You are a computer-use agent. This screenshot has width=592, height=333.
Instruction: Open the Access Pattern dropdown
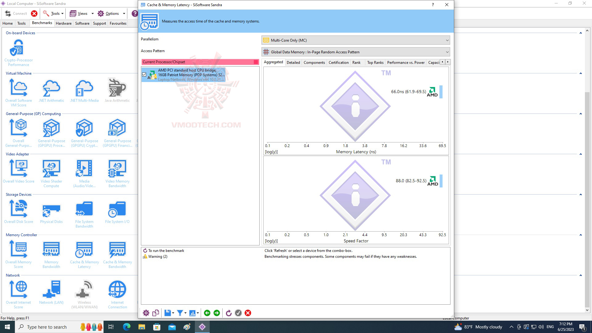(x=356, y=52)
